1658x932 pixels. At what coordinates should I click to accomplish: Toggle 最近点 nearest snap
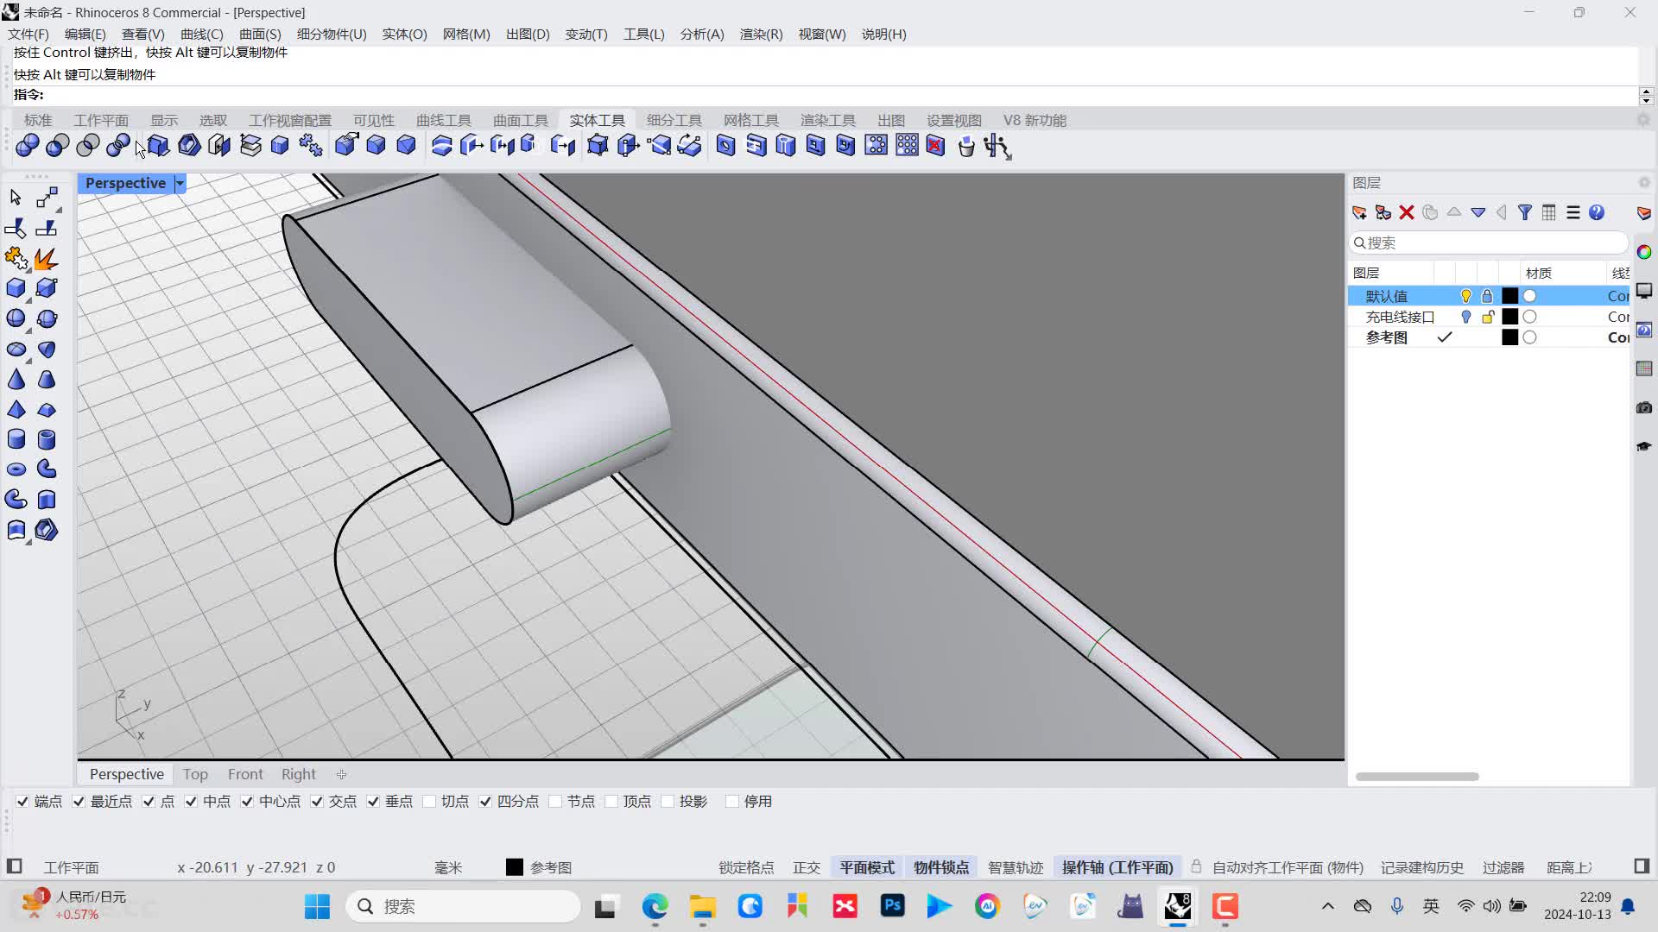[x=79, y=802]
